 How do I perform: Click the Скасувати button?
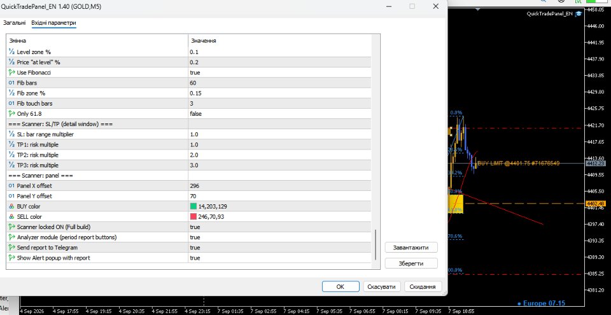(382, 286)
